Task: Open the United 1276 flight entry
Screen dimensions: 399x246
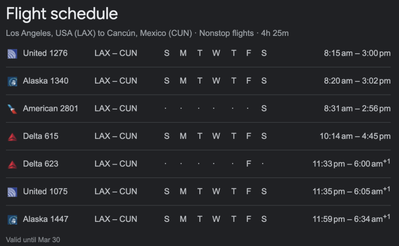Action: click(x=46, y=53)
